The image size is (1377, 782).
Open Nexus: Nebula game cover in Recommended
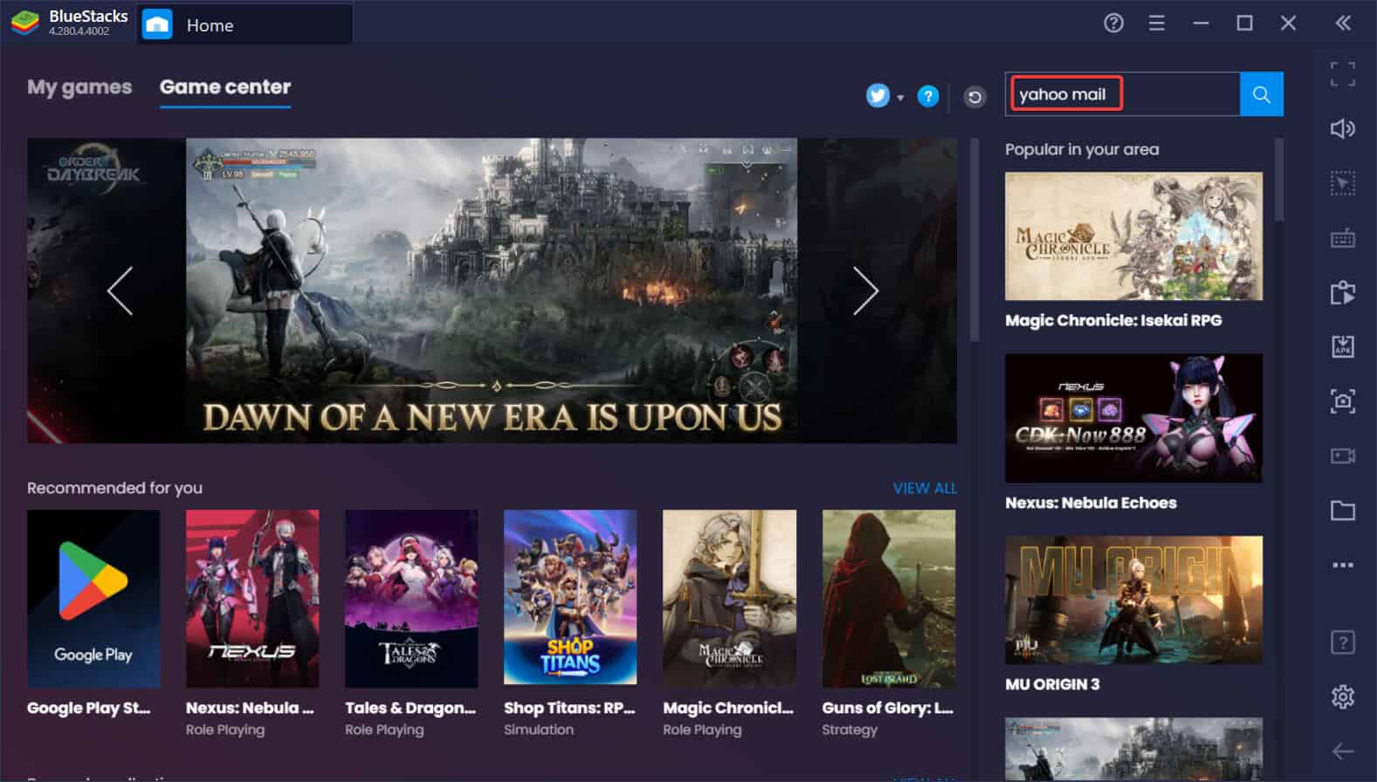(252, 598)
